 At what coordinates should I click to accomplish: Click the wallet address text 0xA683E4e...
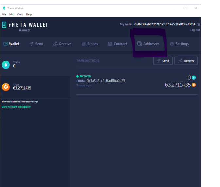(x=165, y=24)
